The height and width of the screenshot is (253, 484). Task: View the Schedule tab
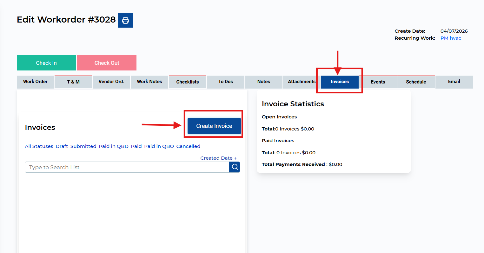[416, 82]
